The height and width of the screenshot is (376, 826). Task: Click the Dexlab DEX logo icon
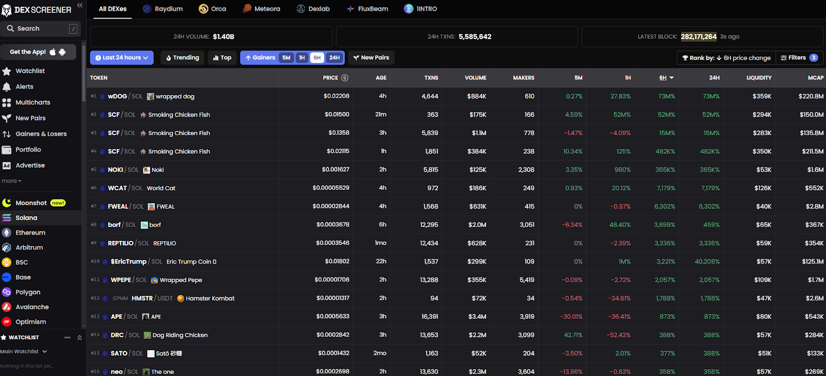(301, 9)
